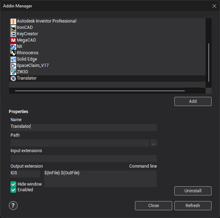Viewport: 220px width, 218px height.
Task: Click the Autodesk Inventor Professional icon
Action: [13, 21]
